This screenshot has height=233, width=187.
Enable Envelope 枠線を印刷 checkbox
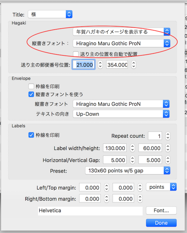(31, 86)
